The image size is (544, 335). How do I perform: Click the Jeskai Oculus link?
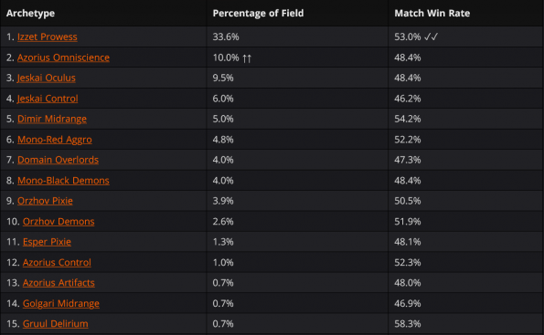point(46,78)
